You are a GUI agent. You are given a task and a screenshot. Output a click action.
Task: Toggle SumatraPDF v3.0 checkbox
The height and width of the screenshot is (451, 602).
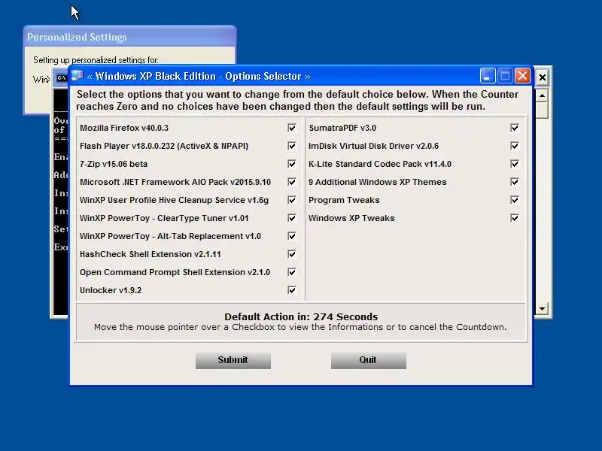(515, 128)
